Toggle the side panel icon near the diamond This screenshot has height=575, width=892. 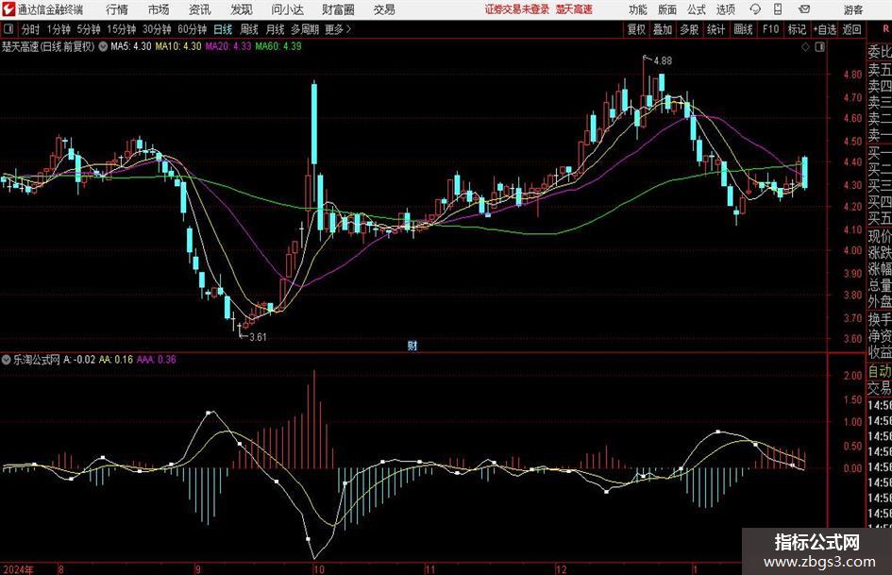819,47
